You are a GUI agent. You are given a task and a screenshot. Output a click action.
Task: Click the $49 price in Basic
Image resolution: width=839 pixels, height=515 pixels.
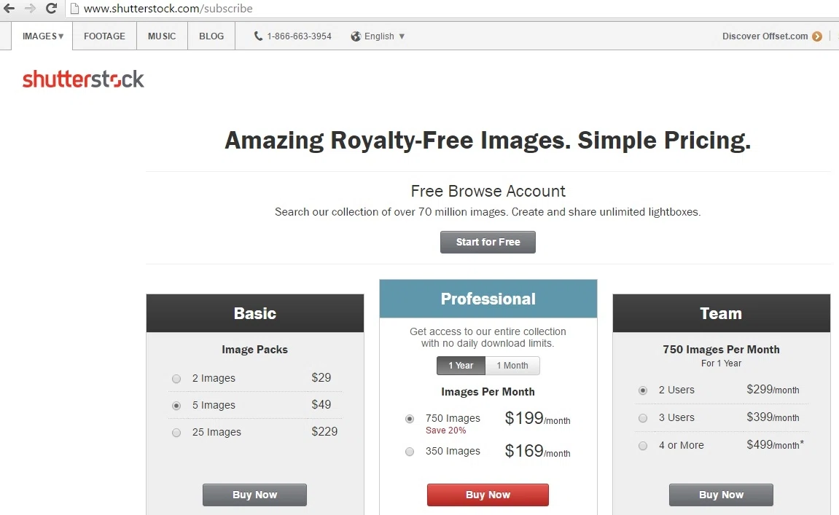click(321, 404)
